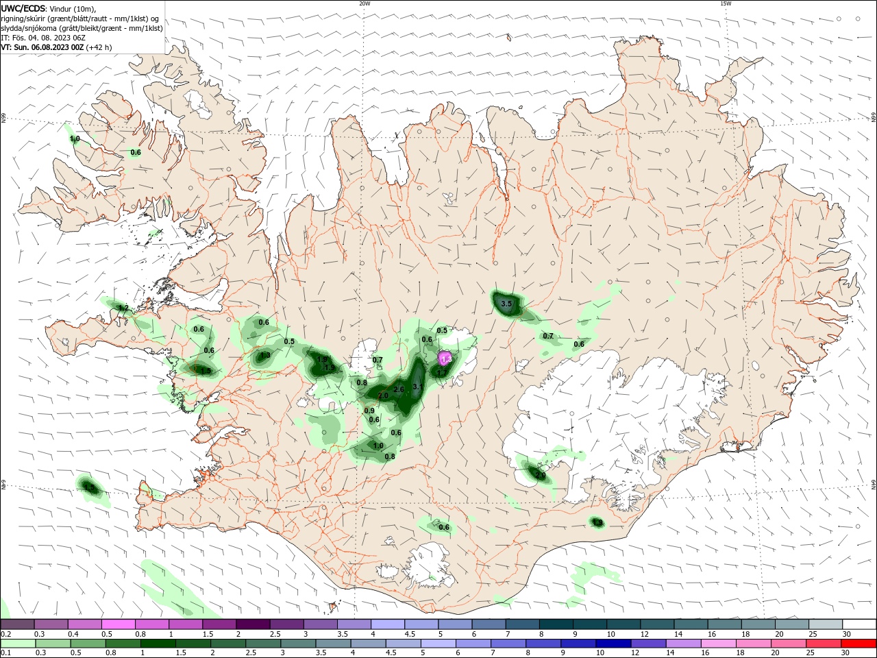Click the grey-purple 0.2 swatch in snow legend
Image resolution: width=877 pixels, height=658 pixels.
point(18,624)
